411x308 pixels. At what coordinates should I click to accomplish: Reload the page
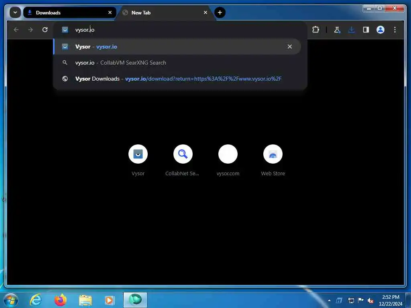45,30
